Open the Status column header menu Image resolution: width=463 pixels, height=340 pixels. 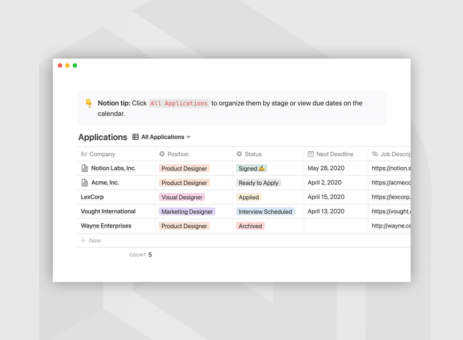[x=253, y=154]
